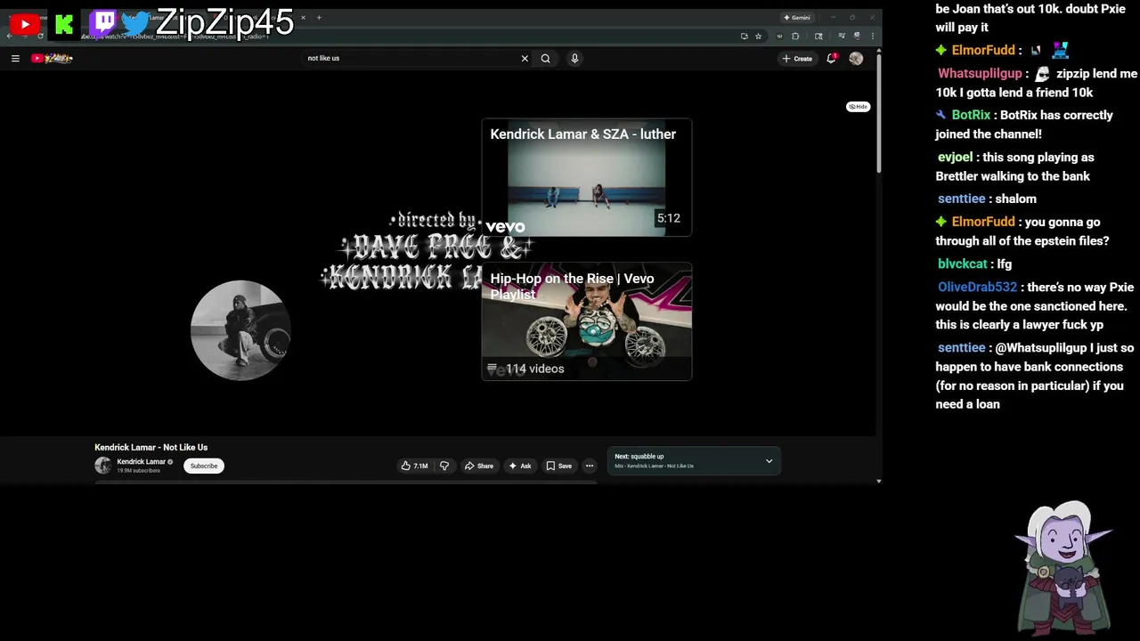This screenshot has width=1140, height=641.
Task: Open the account avatar menu
Action: click(856, 58)
